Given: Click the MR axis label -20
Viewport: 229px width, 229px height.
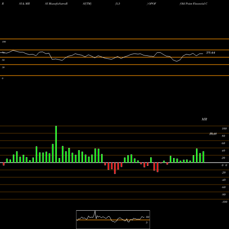Looking at the screenshot, I should click(224, 173).
